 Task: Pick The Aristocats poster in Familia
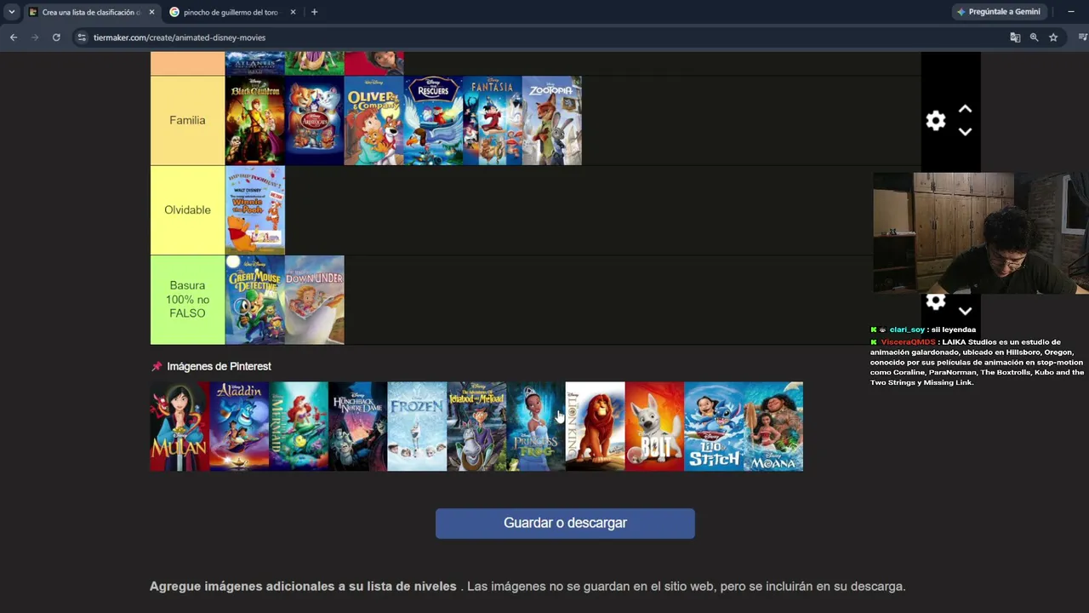point(315,120)
